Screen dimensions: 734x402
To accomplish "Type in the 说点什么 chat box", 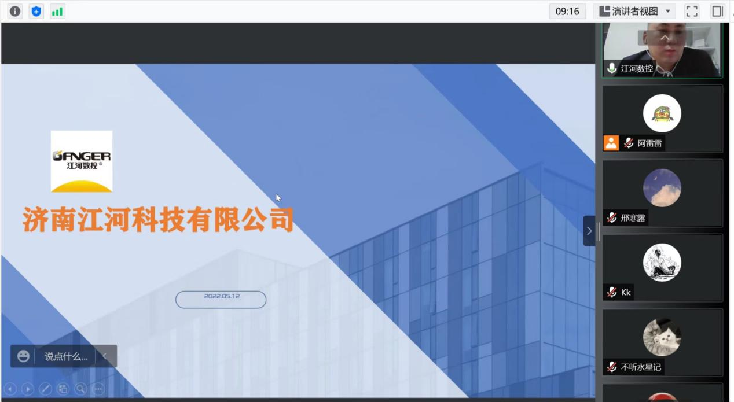I will pos(66,356).
